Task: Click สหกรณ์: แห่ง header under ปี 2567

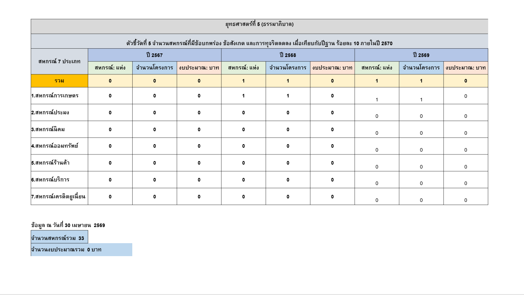Action: (110, 68)
